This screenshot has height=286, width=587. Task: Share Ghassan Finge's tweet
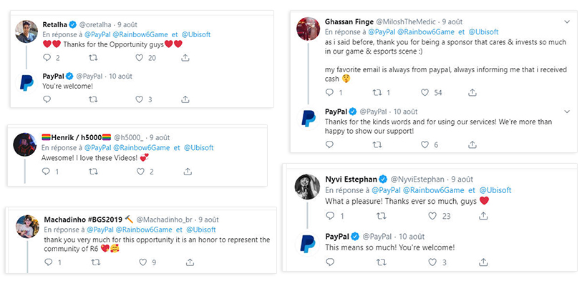point(471,92)
